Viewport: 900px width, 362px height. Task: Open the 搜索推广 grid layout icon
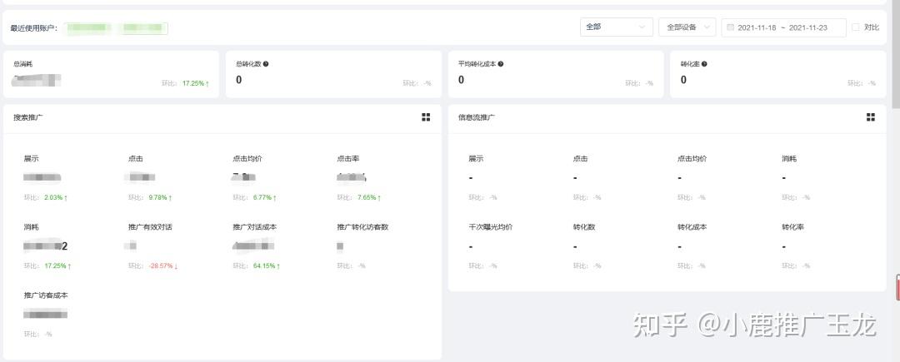click(x=426, y=117)
